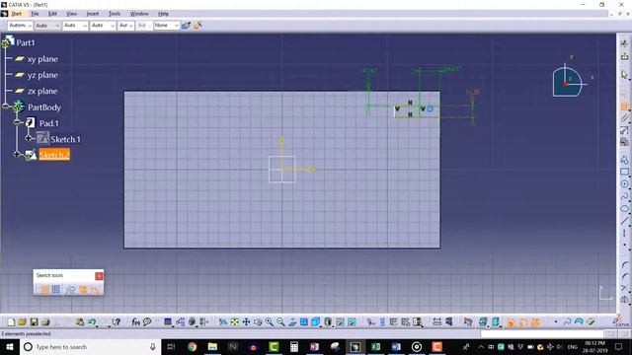Viewport: 632px width, 355px height.
Task: Collapse the PartBody tree node
Action: click(5, 106)
